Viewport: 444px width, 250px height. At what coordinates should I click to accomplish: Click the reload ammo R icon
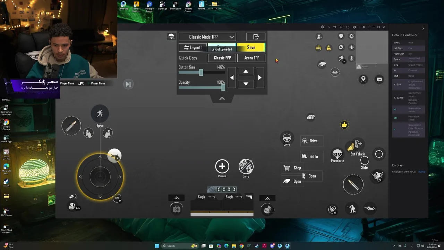pyautogui.click(x=332, y=209)
